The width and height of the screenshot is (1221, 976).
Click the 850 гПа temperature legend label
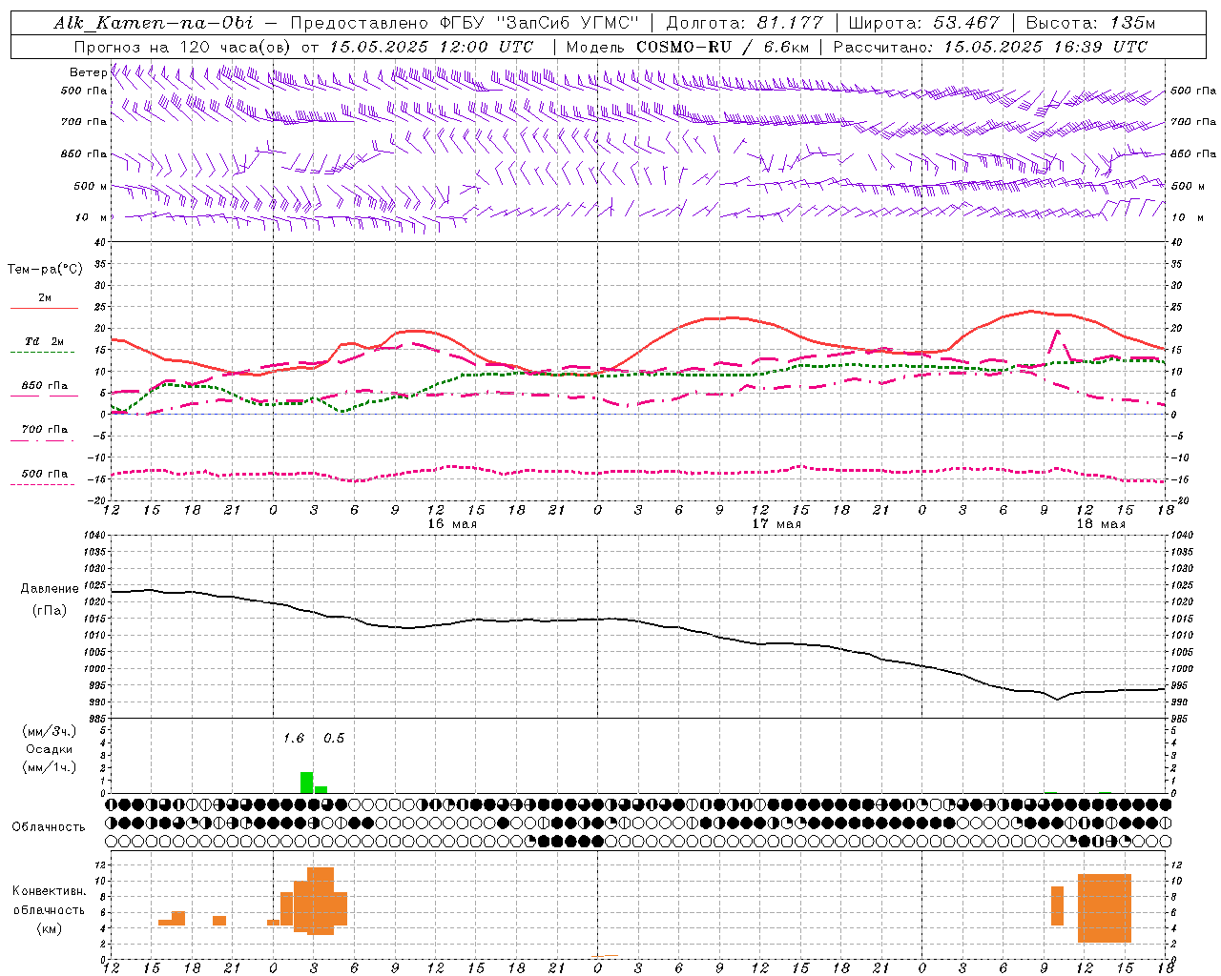(x=45, y=386)
